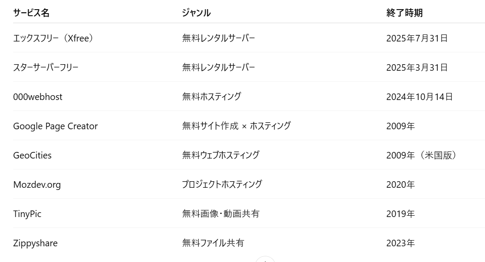Click the サービス名 column header
This screenshot has height=262, width=485.
pyautogui.click(x=31, y=13)
